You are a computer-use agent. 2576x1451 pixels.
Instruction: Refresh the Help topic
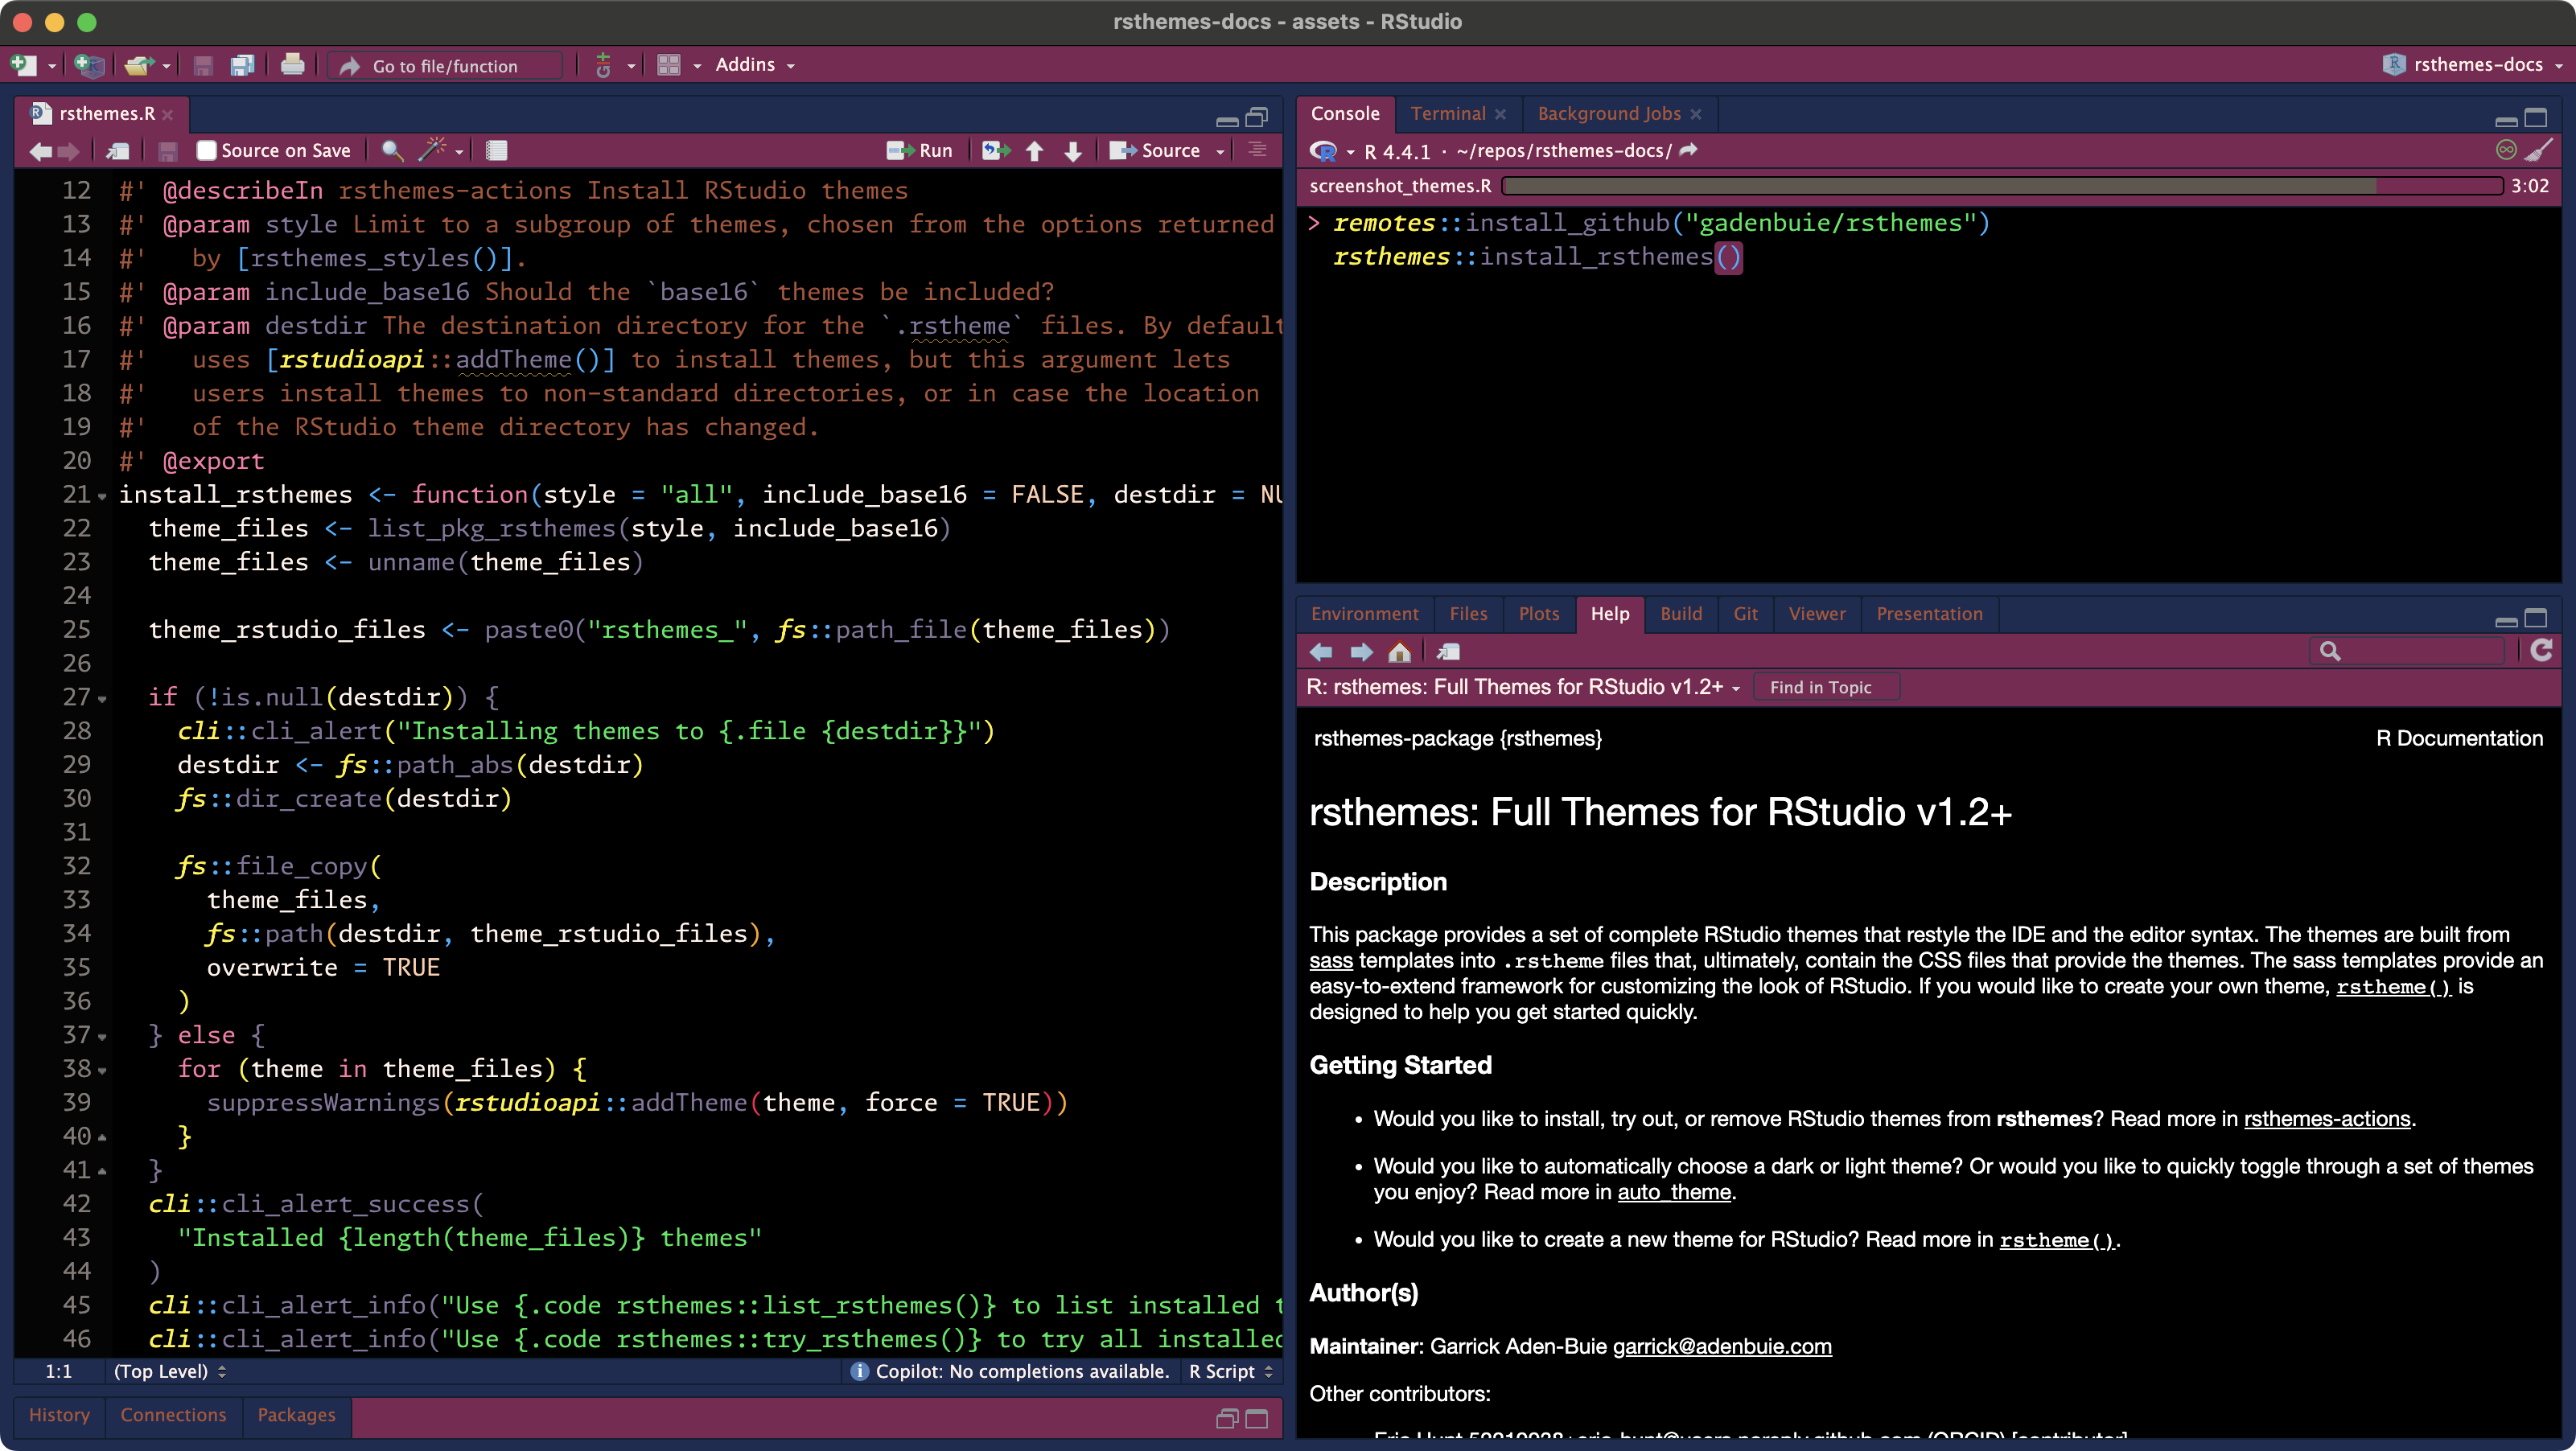tap(2541, 651)
